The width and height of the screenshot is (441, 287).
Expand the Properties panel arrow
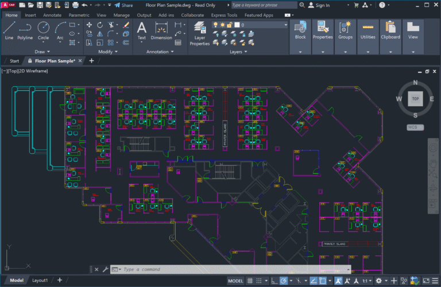pos(323,52)
